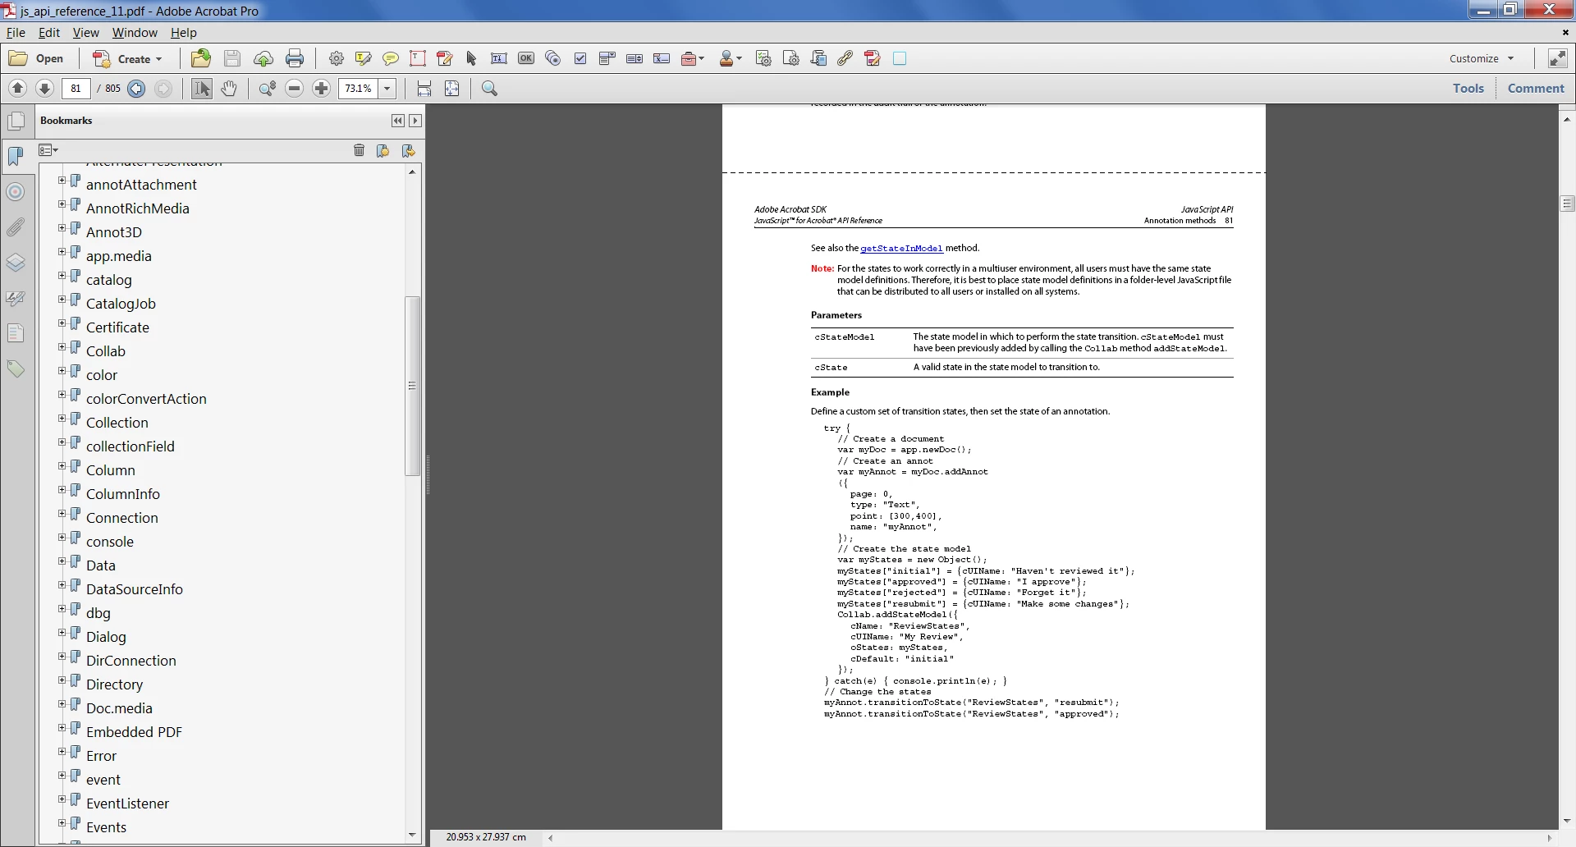Open the View menu

pyautogui.click(x=85, y=33)
